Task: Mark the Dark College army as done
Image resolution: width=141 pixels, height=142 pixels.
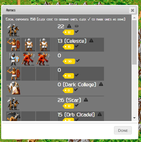Action: 76,90
